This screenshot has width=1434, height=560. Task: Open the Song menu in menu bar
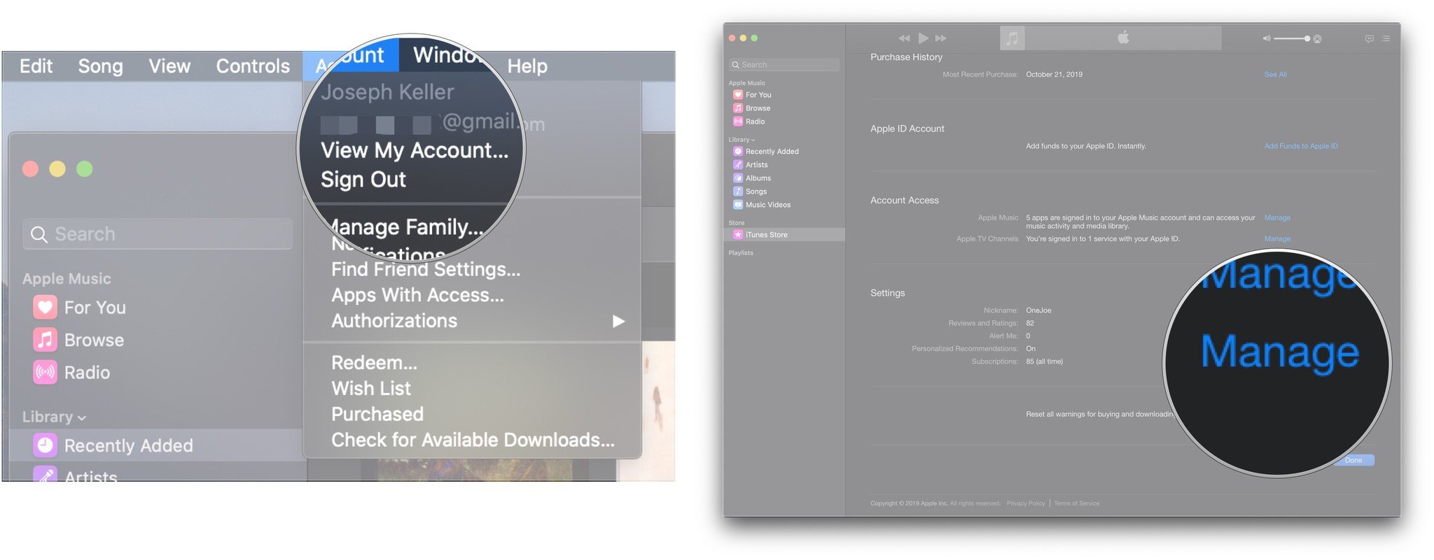(x=100, y=66)
